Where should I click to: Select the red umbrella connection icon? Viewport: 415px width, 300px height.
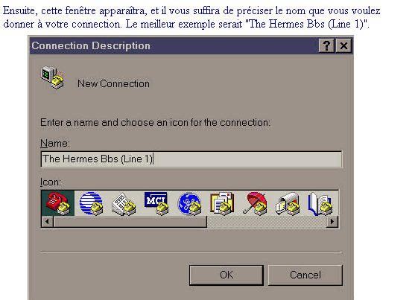255,203
